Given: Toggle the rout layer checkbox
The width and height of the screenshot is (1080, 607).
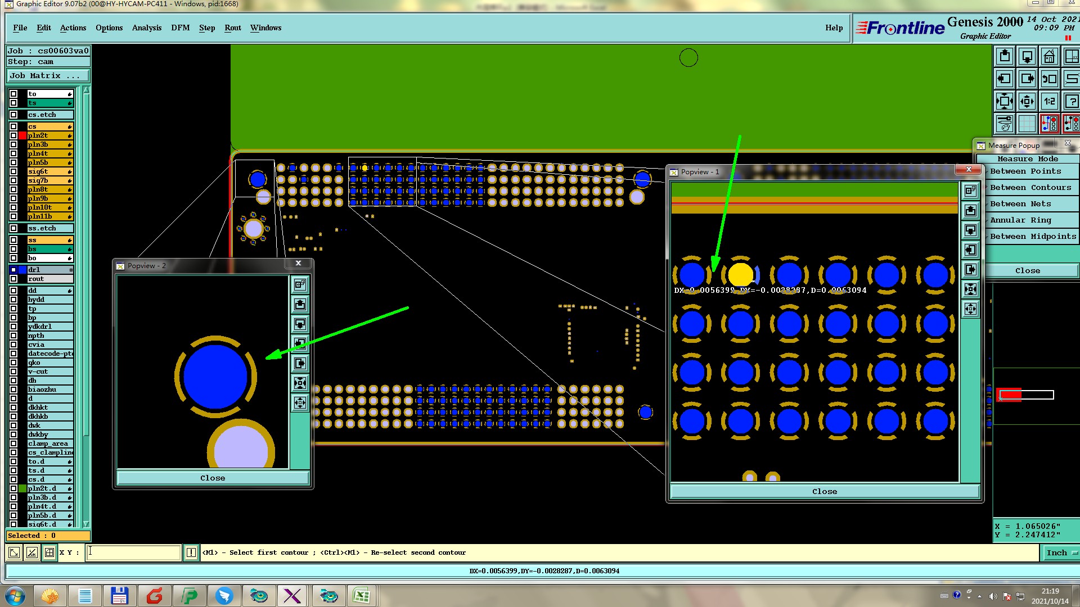Looking at the screenshot, I should coord(13,279).
